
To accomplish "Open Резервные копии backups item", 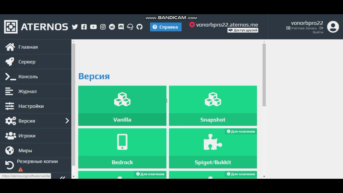I will (x=36, y=165).
